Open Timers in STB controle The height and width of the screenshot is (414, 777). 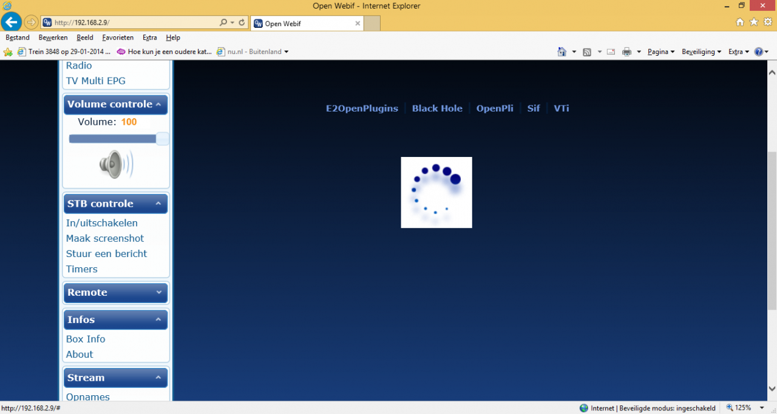click(x=81, y=269)
